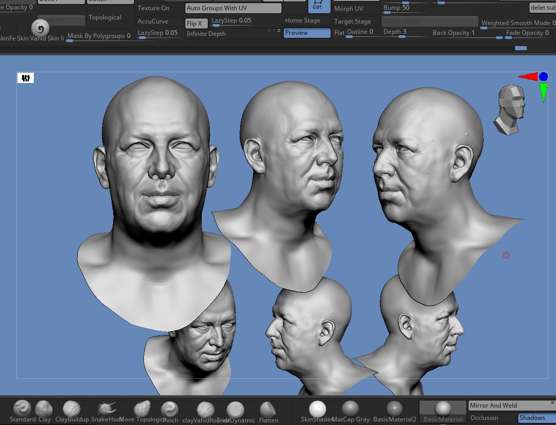The width and height of the screenshot is (556, 425).
Task: Toggle the Occlusion option
Action: [492, 418]
